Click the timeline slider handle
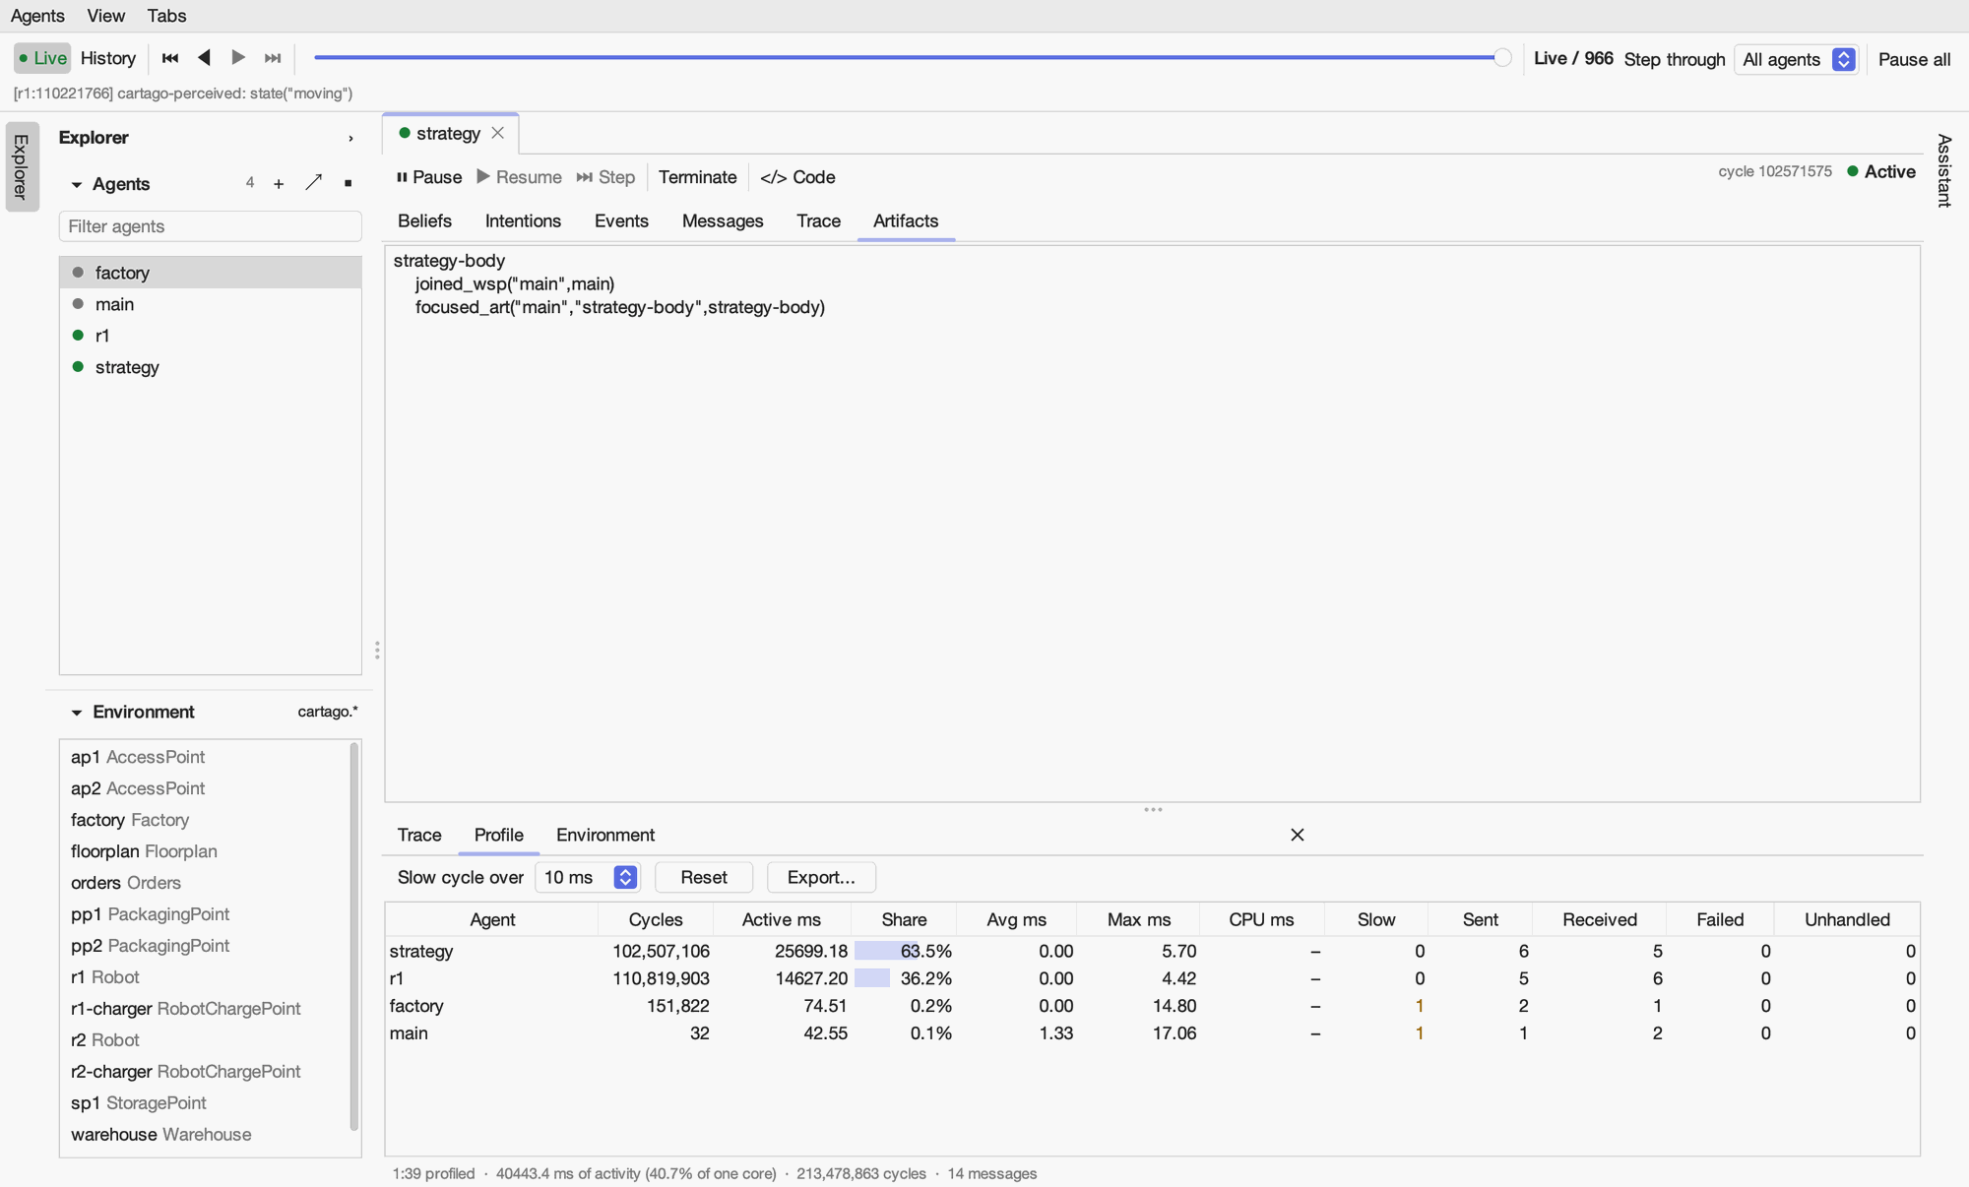 pos(1502,58)
